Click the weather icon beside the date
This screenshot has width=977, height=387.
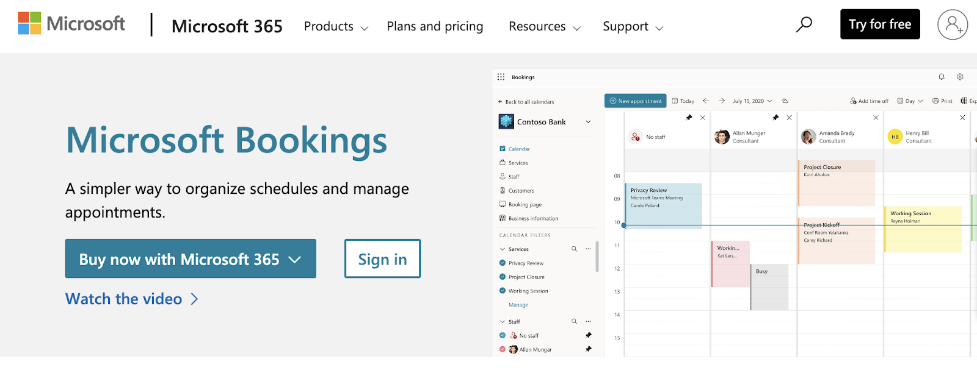785,101
